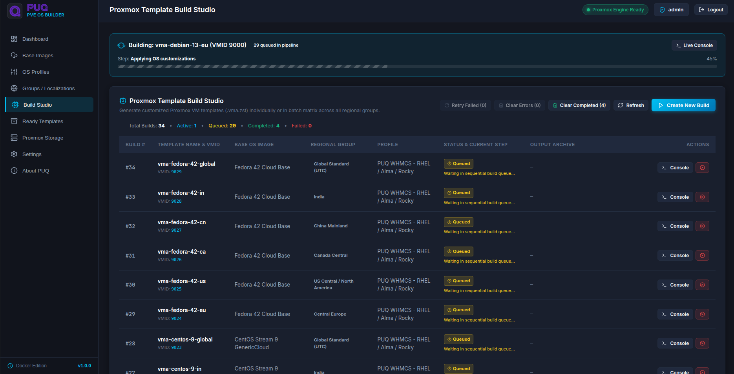Image resolution: width=734 pixels, height=374 pixels.
Task: Click the Build Studio chip icon in sidebar
Action: coord(15,105)
